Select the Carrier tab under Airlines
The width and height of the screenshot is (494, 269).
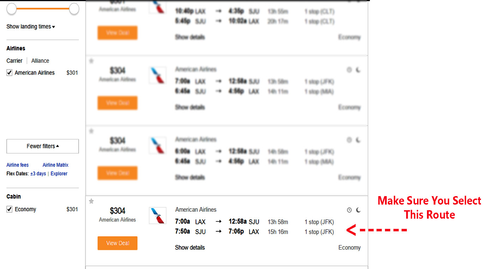coord(14,61)
